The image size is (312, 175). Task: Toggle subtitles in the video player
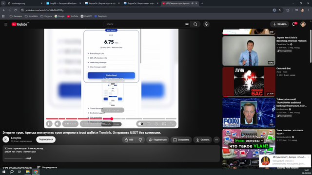tap(149, 124)
